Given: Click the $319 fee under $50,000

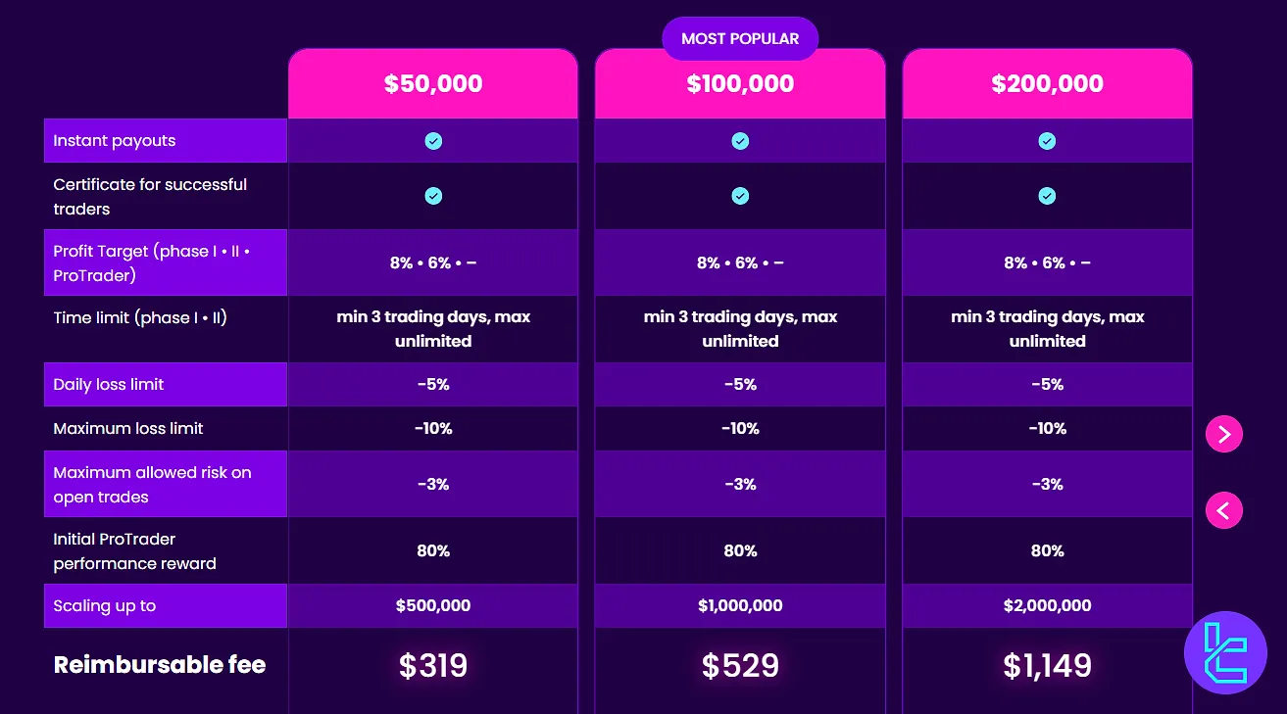Looking at the screenshot, I should [x=433, y=665].
